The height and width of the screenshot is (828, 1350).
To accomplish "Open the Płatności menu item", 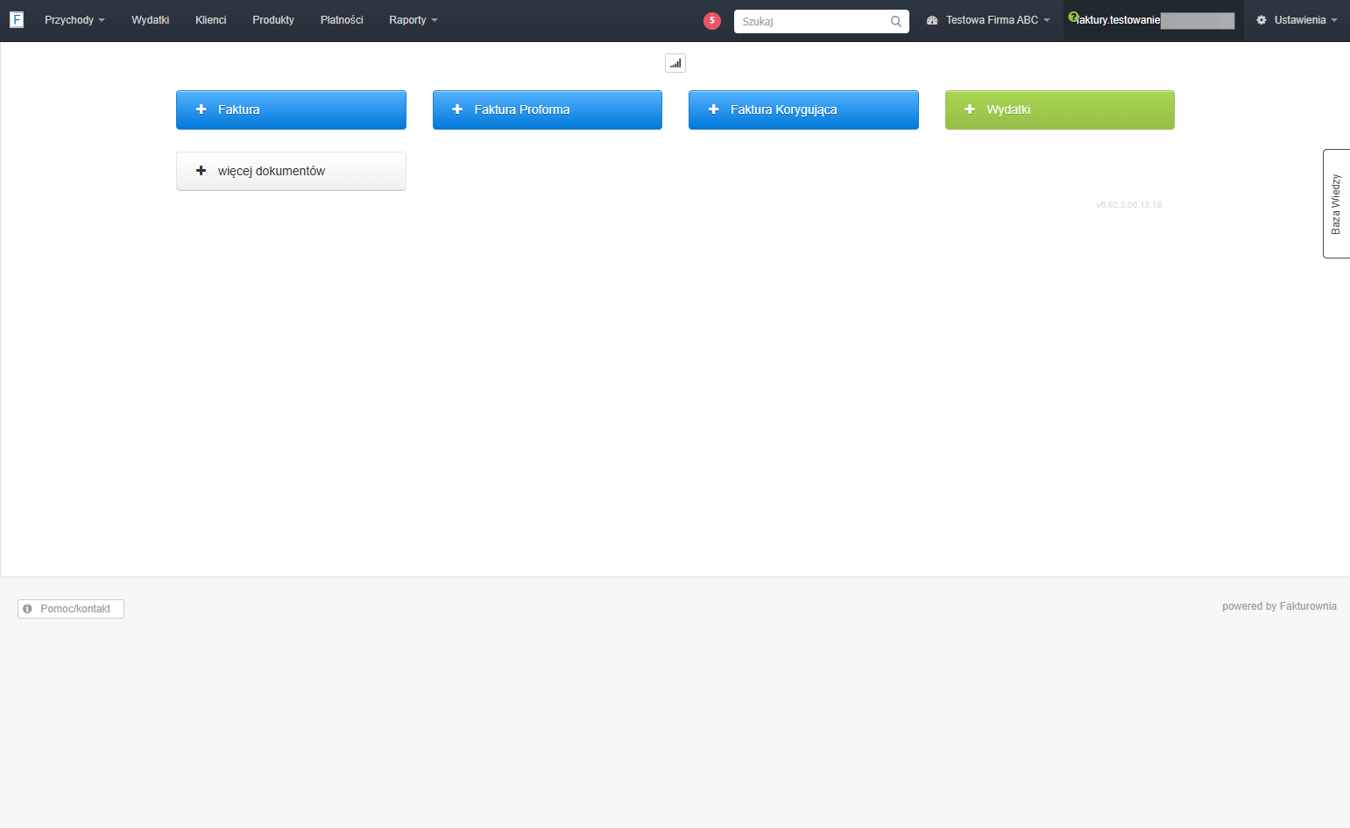I will 342,20.
